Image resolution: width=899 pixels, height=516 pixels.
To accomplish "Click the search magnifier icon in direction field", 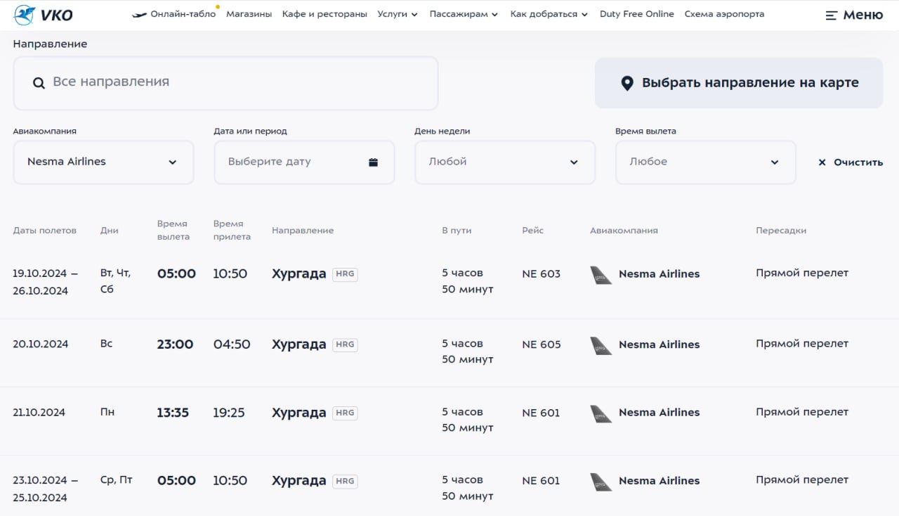I will 39,83.
